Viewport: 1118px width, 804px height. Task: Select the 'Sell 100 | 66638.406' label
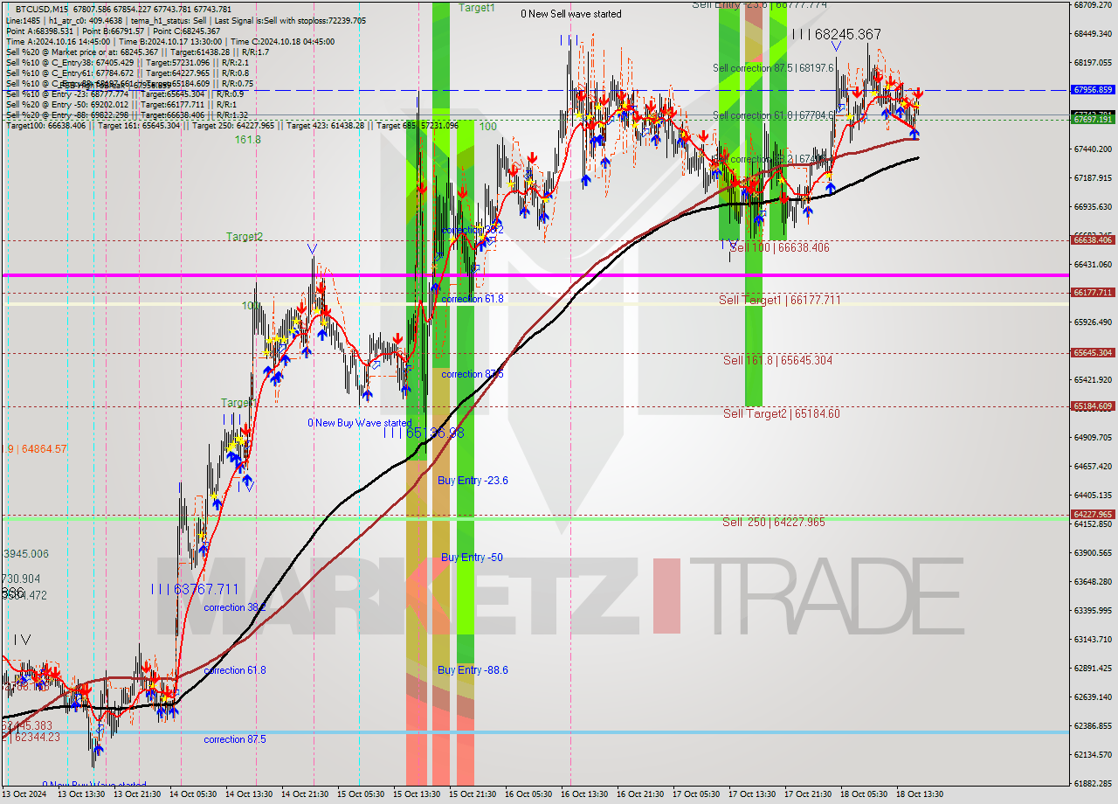coord(779,248)
